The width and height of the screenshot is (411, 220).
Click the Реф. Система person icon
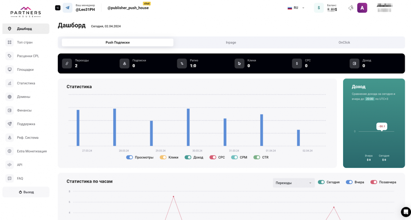(10, 138)
